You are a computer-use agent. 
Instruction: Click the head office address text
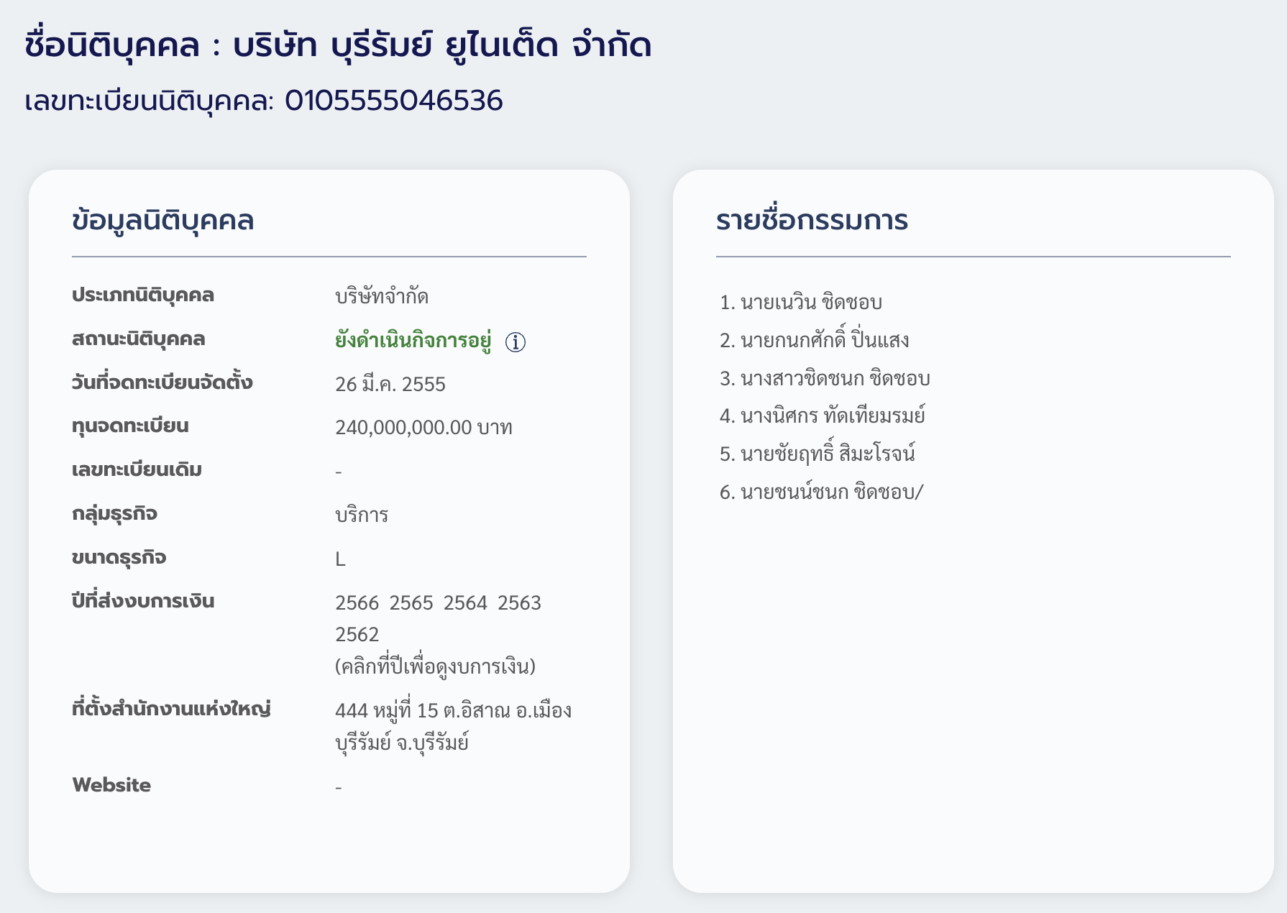pos(453,725)
